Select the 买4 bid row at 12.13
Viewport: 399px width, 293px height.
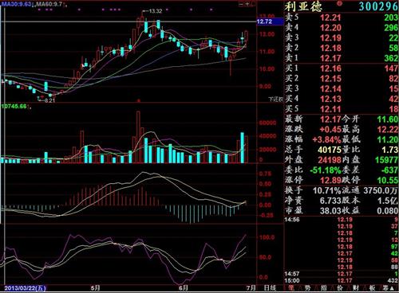coord(342,99)
